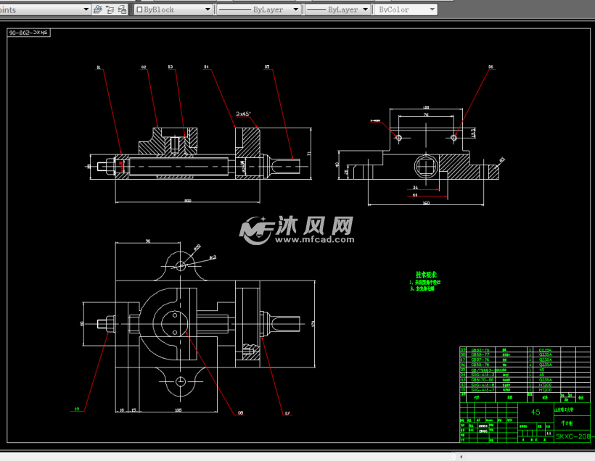
Task: Select the '3x45°' chamfer annotation text
Action: [243, 114]
